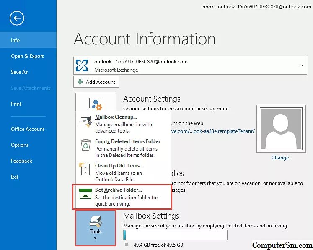Click the Microsoft Exchange account icon
Image resolution: width=313 pixels, height=250 pixels.
pos(82,65)
